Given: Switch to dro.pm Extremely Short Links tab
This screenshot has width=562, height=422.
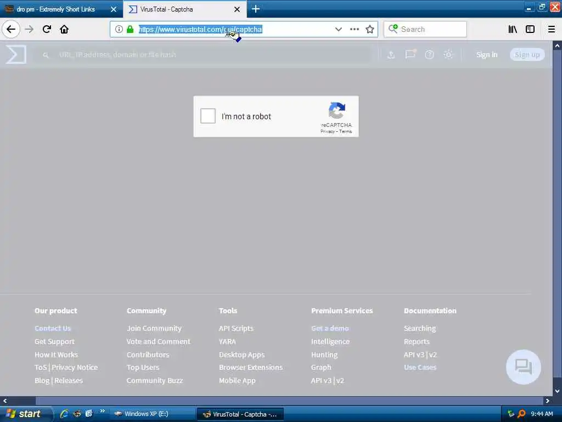Looking at the screenshot, I should (x=61, y=9).
